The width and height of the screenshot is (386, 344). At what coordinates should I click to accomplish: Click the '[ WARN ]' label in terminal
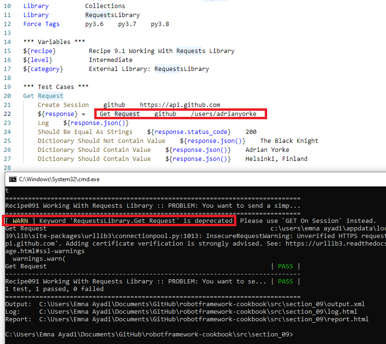[20, 221]
